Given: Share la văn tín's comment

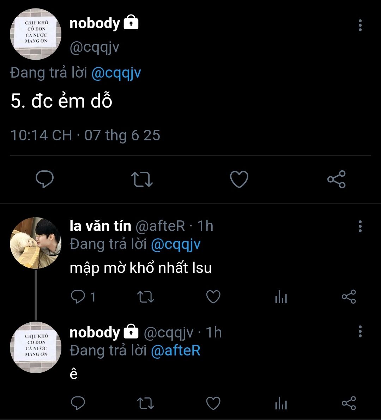Looking at the screenshot, I should click(x=349, y=297).
